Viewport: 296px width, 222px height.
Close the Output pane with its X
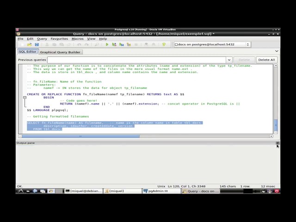click(x=277, y=143)
